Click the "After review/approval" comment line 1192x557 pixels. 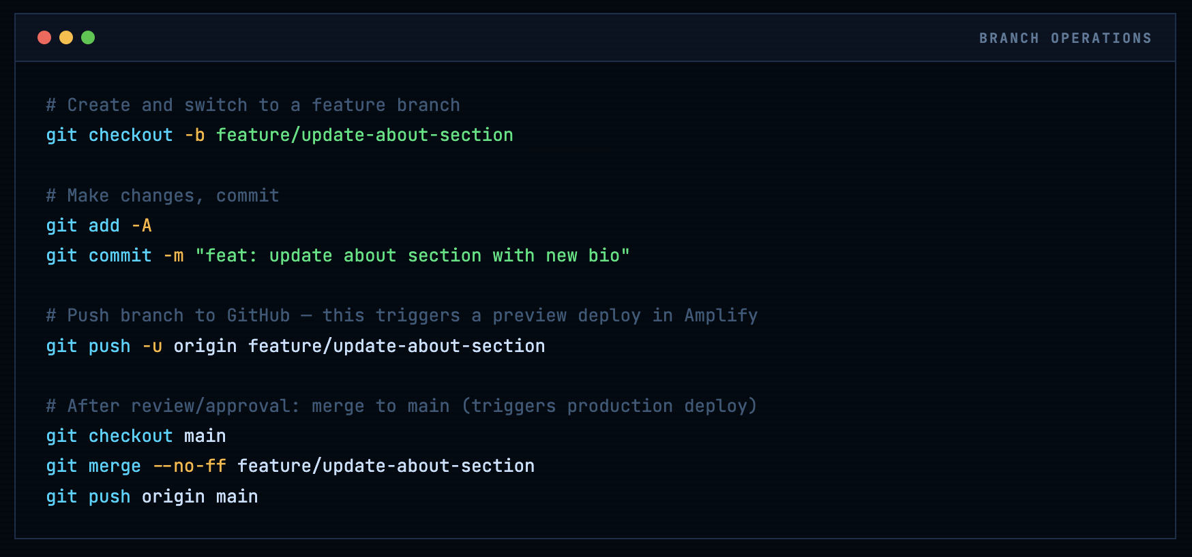(402, 406)
